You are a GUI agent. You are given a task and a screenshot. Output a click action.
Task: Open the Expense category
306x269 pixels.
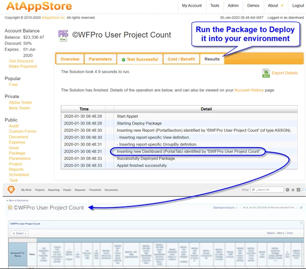click(x=17, y=142)
